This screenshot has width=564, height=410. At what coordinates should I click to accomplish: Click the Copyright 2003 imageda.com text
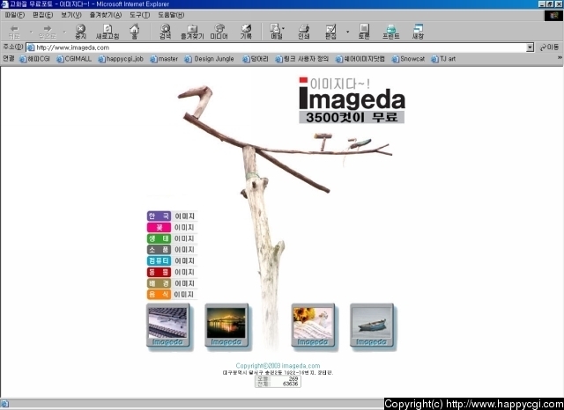coord(278,366)
